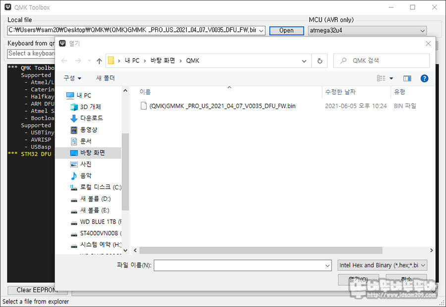Open 다운로드 folder in sidebar
Screen dimensions: 446x307
(x=86, y=118)
